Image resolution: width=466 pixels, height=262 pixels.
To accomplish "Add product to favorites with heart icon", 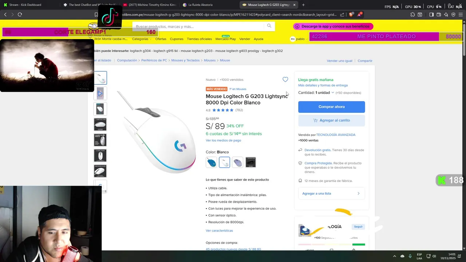I will coord(285,79).
